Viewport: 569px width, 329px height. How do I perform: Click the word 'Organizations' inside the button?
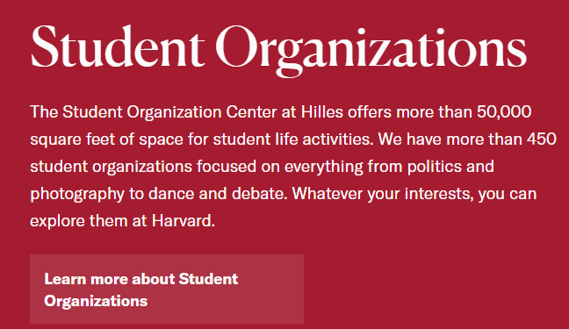click(x=96, y=302)
